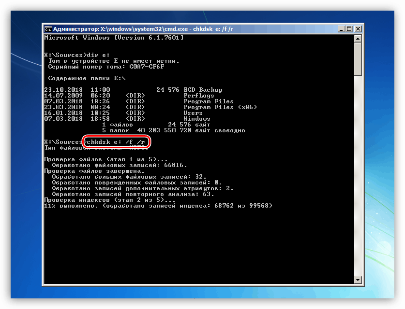
Task: Click the line 'Обработано записей дополнительных атрибутов: 2.'
Action: coord(143,188)
